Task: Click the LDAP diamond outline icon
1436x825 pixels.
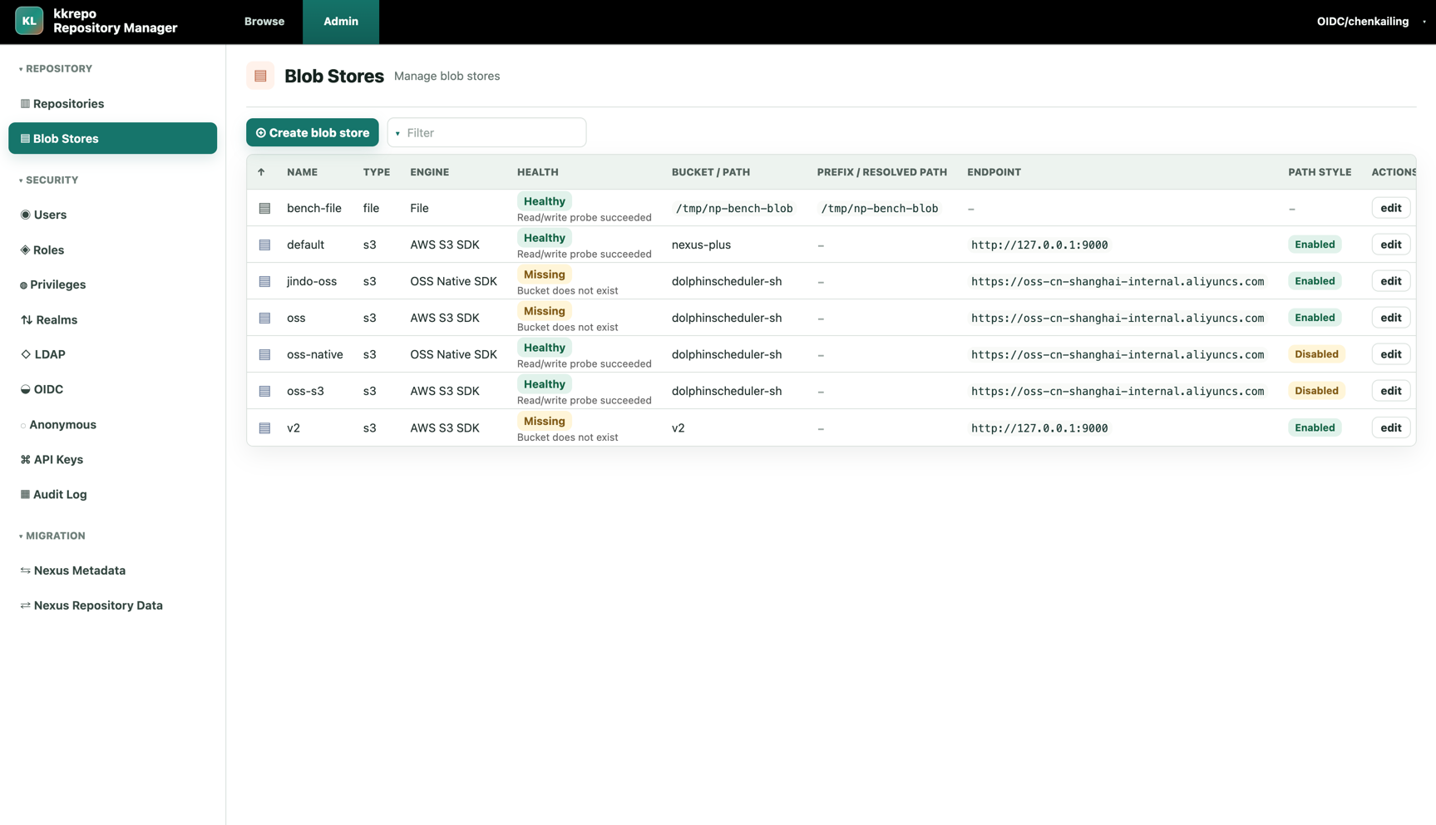Action: [x=25, y=354]
